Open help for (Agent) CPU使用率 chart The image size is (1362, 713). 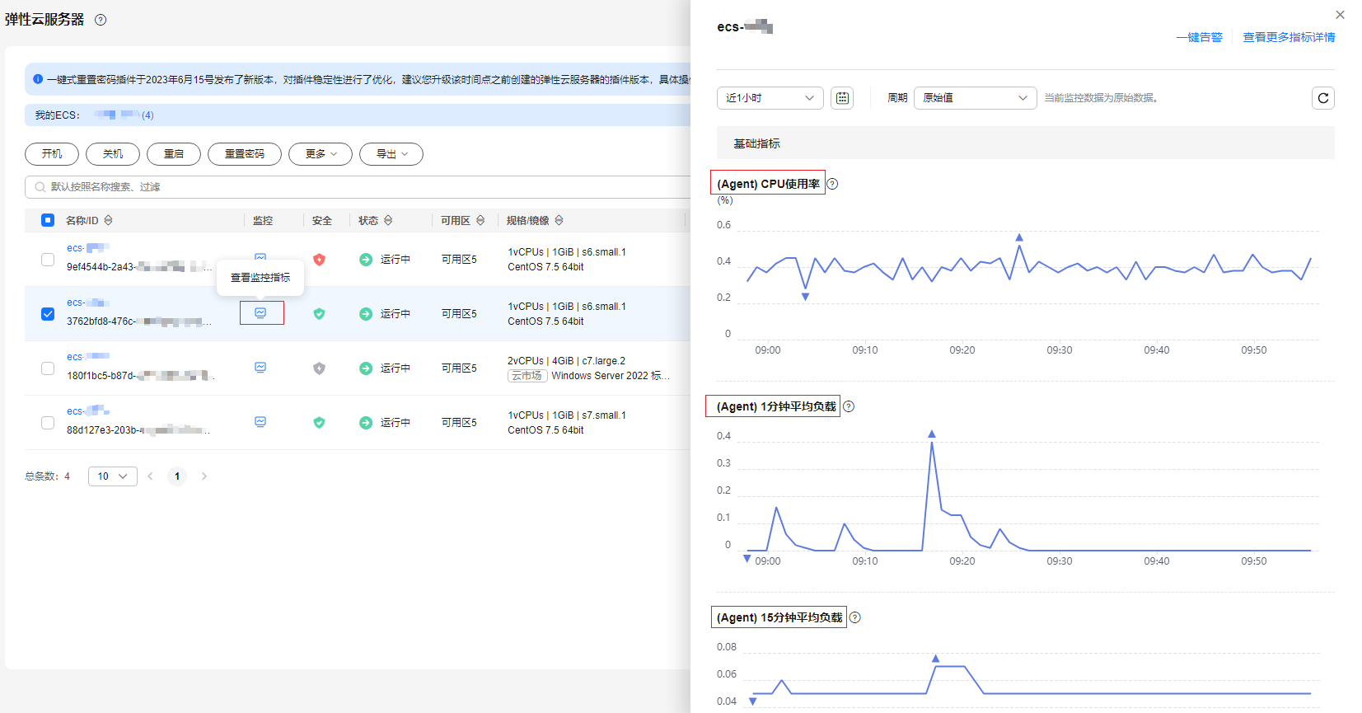(x=832, y=184)
